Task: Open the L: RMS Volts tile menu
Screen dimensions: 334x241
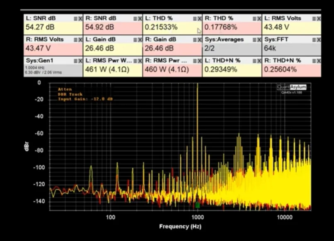Action: coord(314,19)
